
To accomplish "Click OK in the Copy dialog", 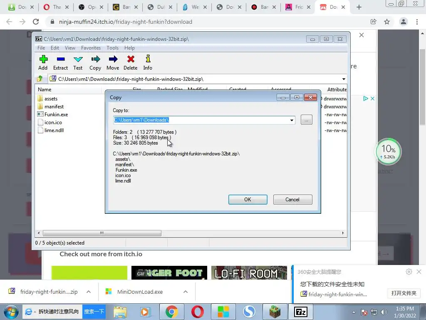I will tap(248, 200).
